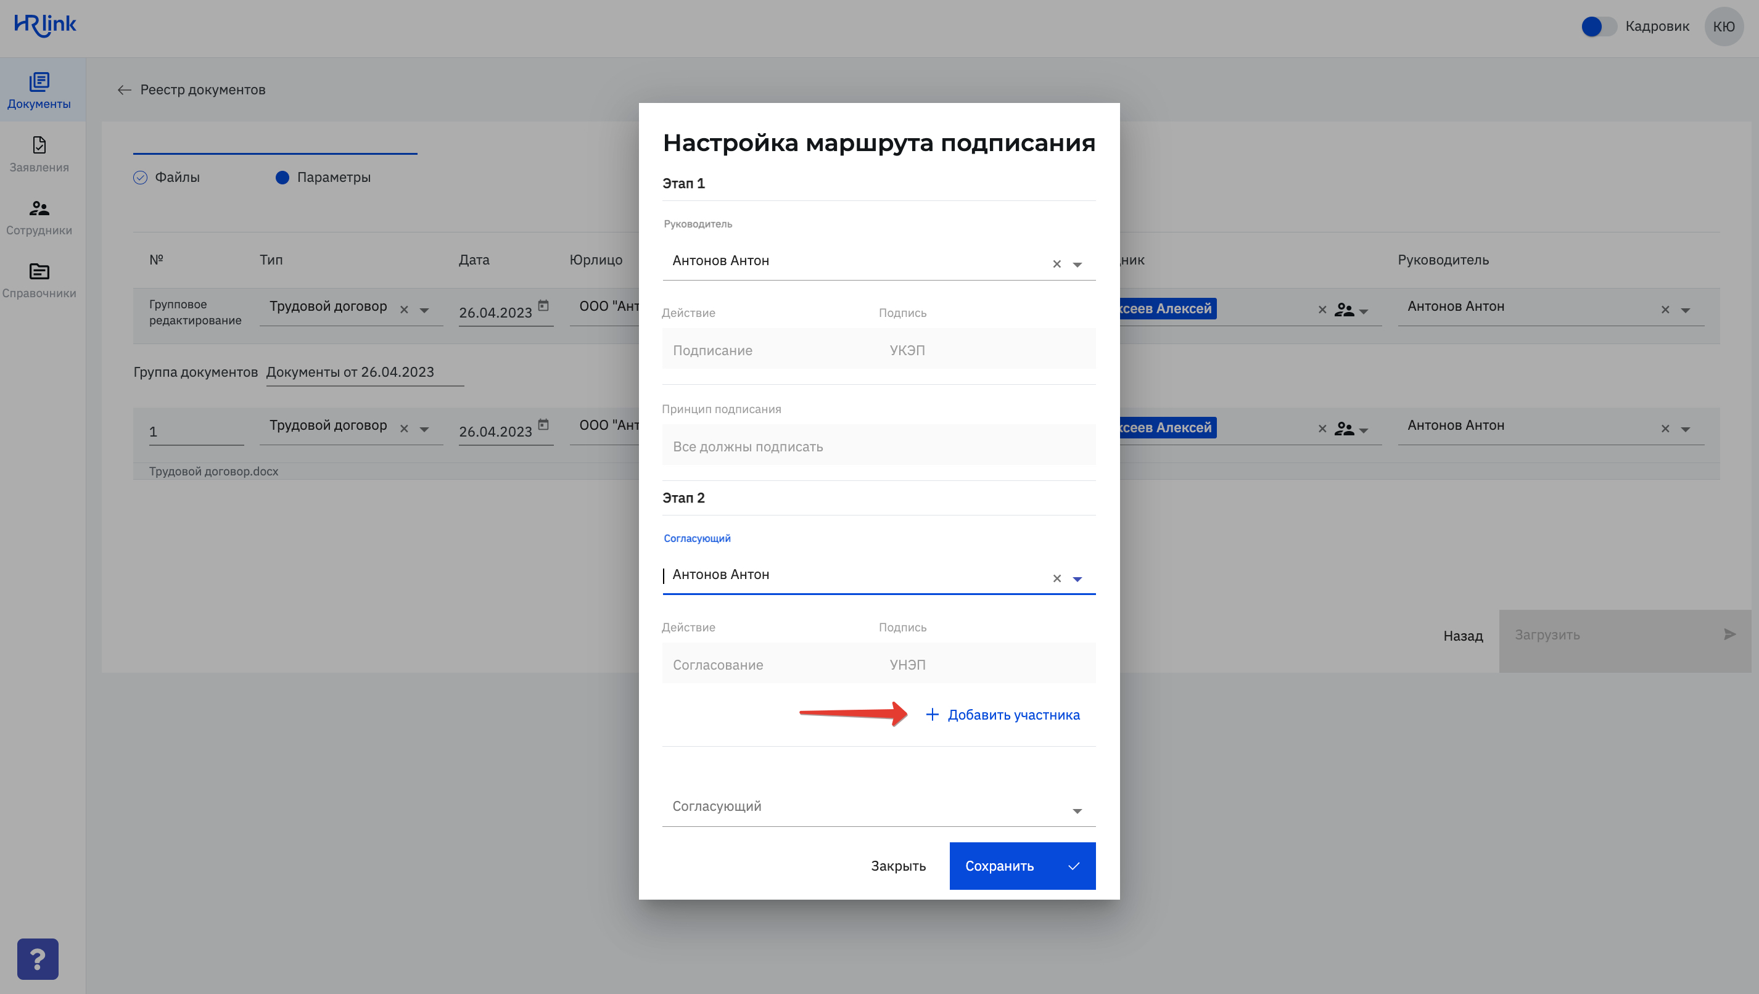This screenshot has height=994, width=1759.
Task: Clear employee selection in group edit row
Action: (1322, 310)
